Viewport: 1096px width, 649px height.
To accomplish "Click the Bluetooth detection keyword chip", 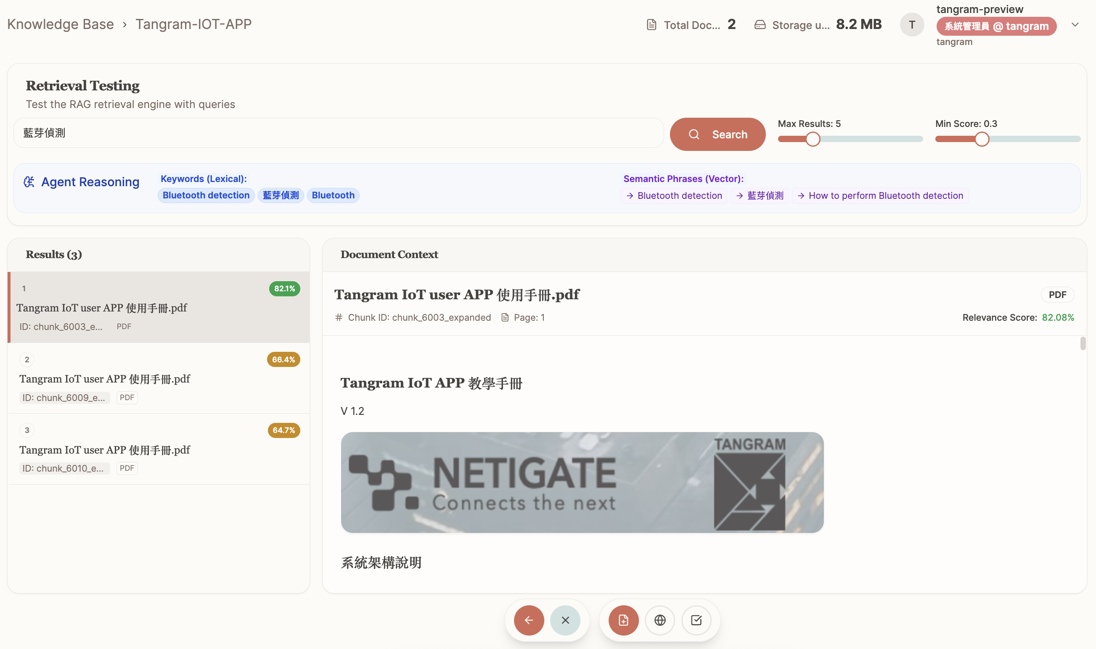I will pos(206,195).
